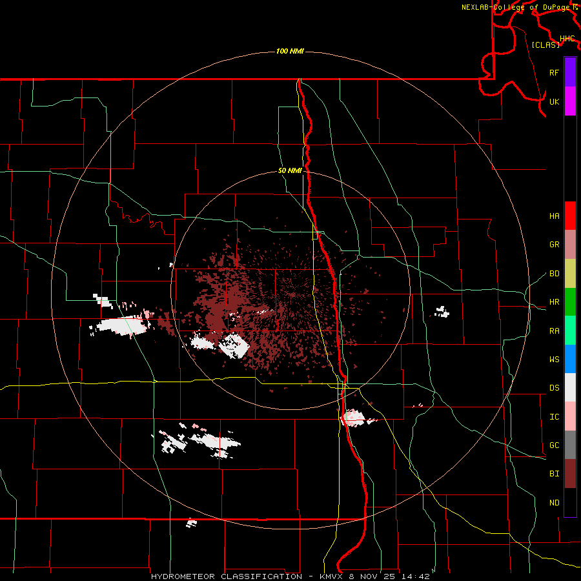Click the magenta UK legend color swatch
This screenshot has height=581, width=581.
pyautogui.click(x=570, y=101)
